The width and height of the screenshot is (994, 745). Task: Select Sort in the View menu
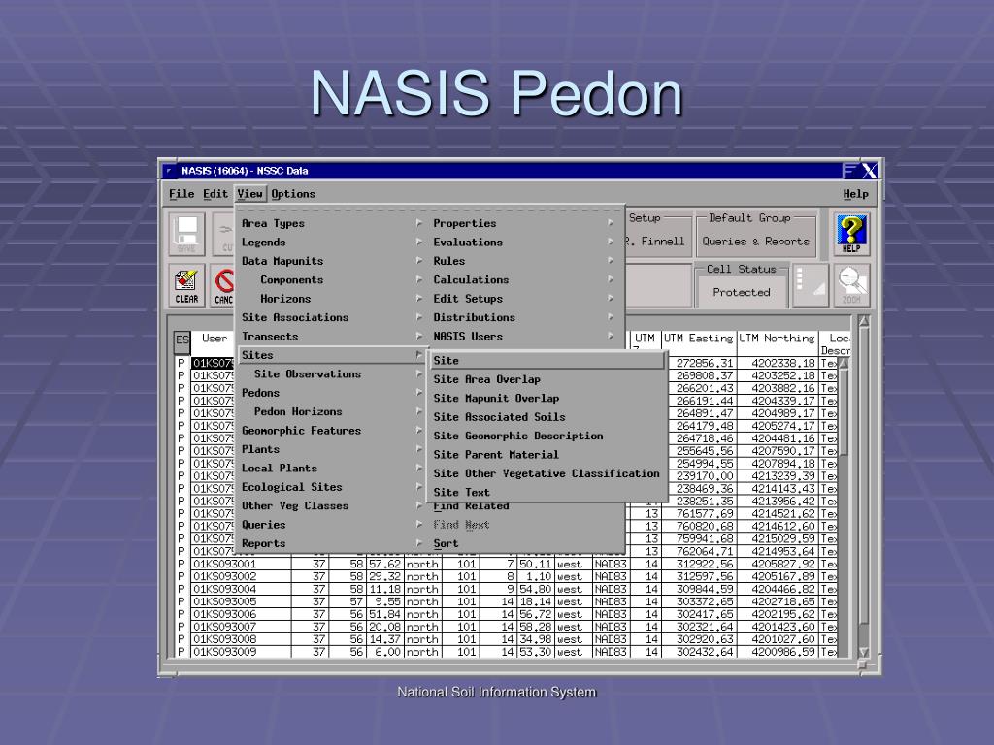coord(523,543)
